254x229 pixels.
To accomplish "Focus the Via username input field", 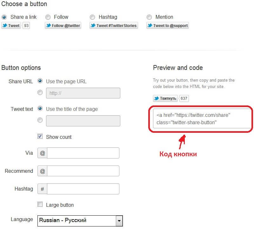I will [x=83, y=153].
